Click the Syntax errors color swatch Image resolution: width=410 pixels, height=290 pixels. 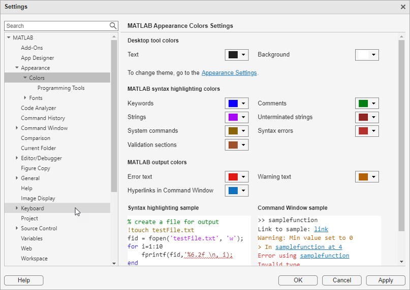(363, 131)
